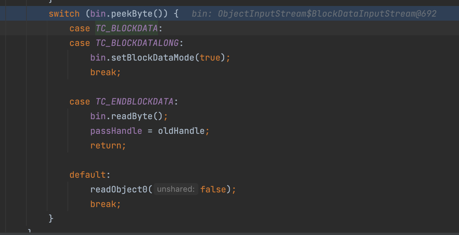This screenshot has width=459, height=235.
Task: Click the return statement
Action: pos(106,145)
